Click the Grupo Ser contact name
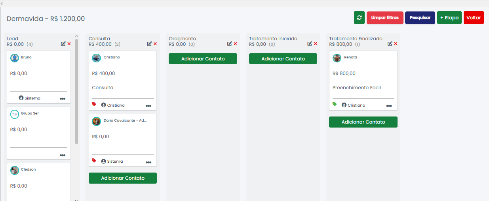Image resolution: width=489 pixels, height=201 pixels. (30, 113)
